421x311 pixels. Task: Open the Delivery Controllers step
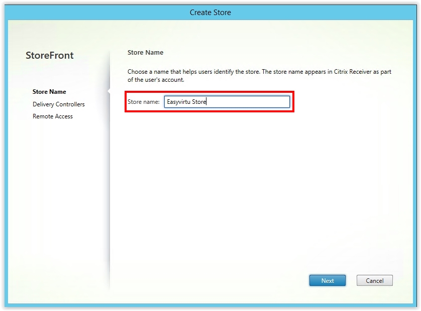(x=59, y=104)
